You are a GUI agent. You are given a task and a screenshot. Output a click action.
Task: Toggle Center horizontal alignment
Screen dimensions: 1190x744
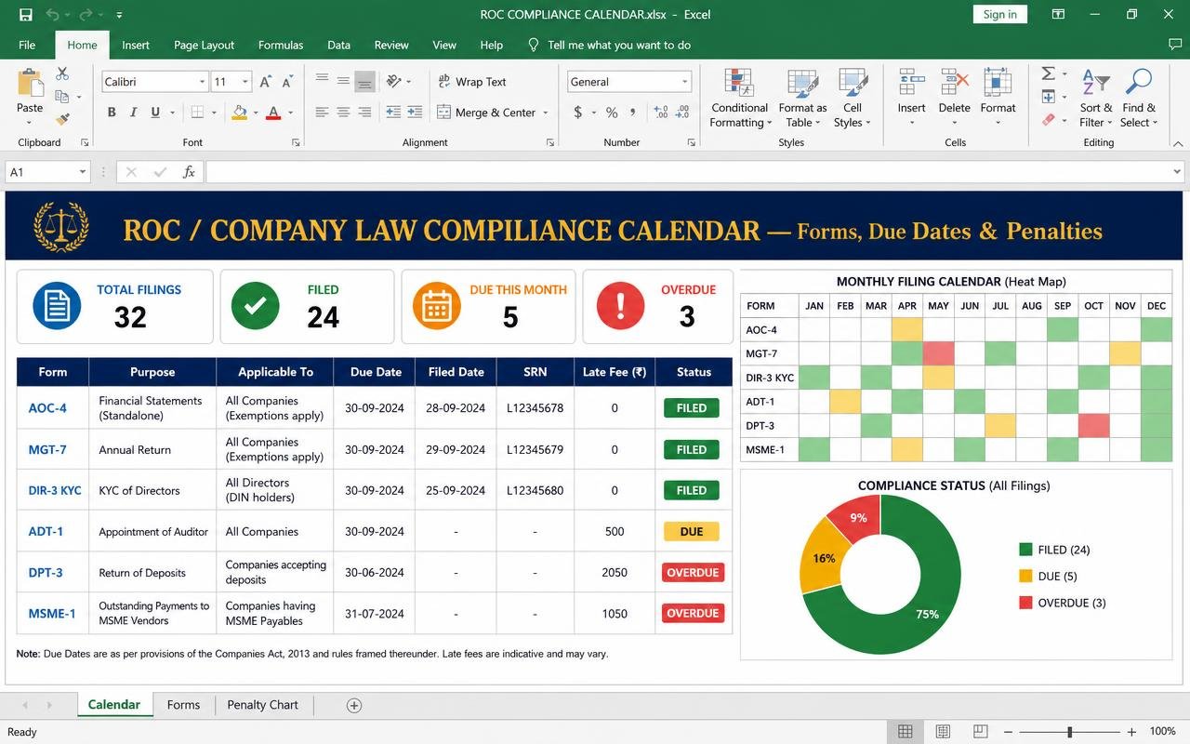click(x=343, y=113)
